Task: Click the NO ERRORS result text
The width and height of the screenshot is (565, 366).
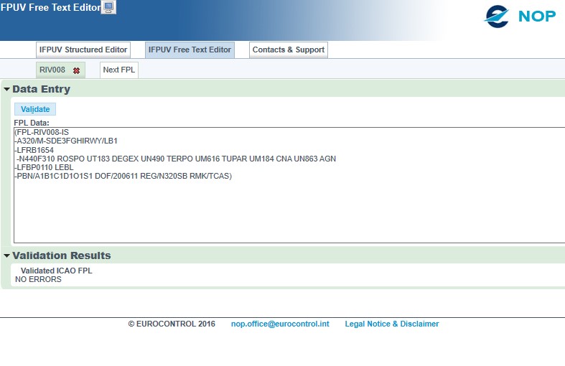Action: 38,279
